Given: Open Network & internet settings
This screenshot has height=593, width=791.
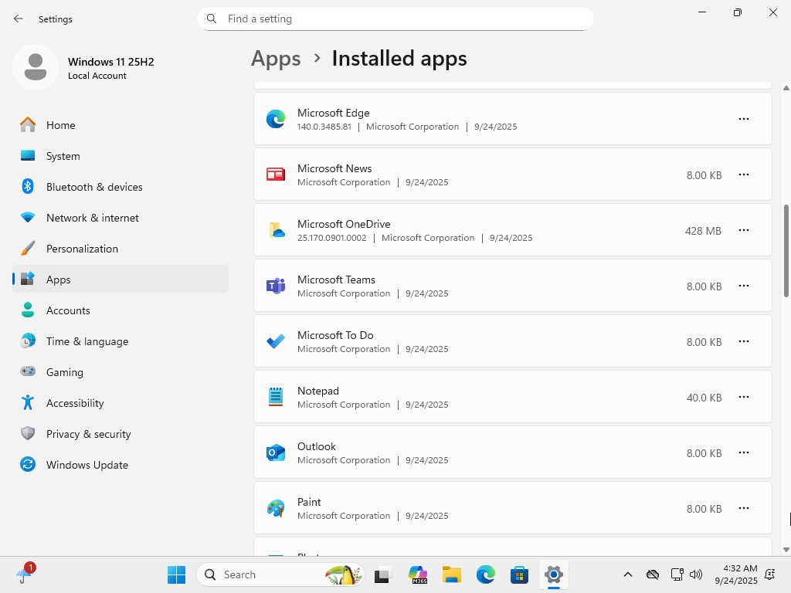Looking at the screenshot, I should coord(121,218).
